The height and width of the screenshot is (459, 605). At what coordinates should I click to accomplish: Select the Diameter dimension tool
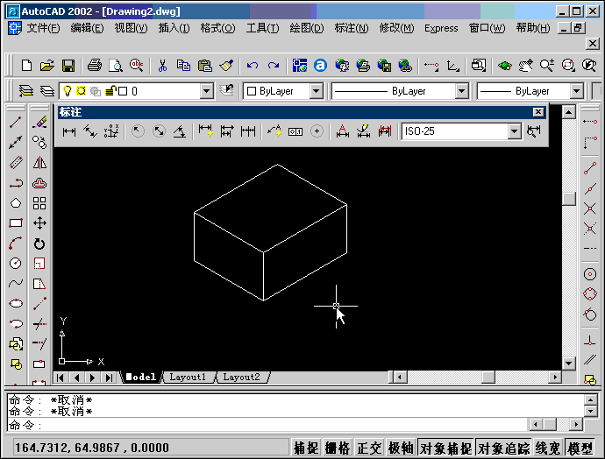(159, 131)
